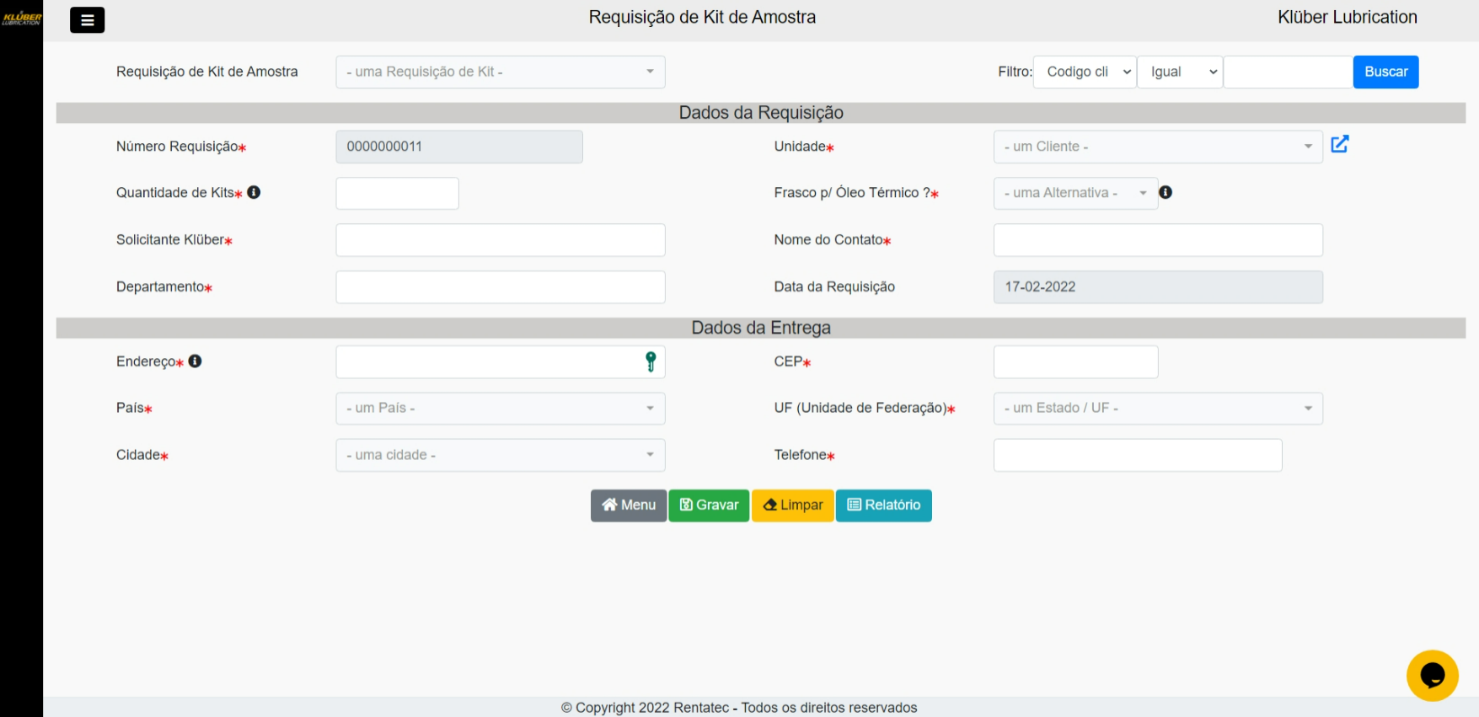Image resolution: width=1479 pixels, height=717 pixels.
Task: Go back using Menu button
Action: tap(629, 506)
